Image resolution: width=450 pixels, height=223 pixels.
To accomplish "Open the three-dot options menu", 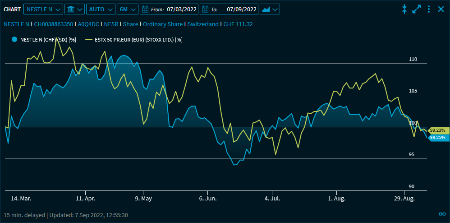I will click(429, 9).
